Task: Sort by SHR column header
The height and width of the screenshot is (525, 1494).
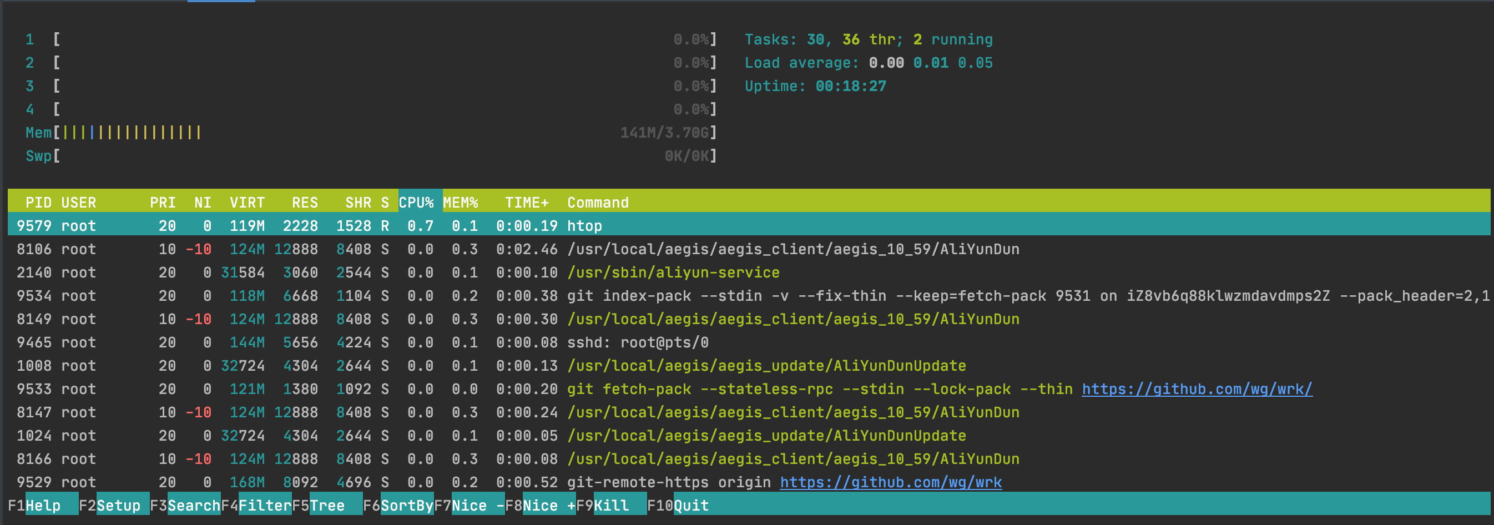Action: 358,203
